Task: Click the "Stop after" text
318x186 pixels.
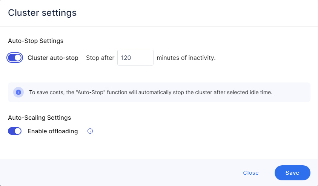Action: (100, 58)
